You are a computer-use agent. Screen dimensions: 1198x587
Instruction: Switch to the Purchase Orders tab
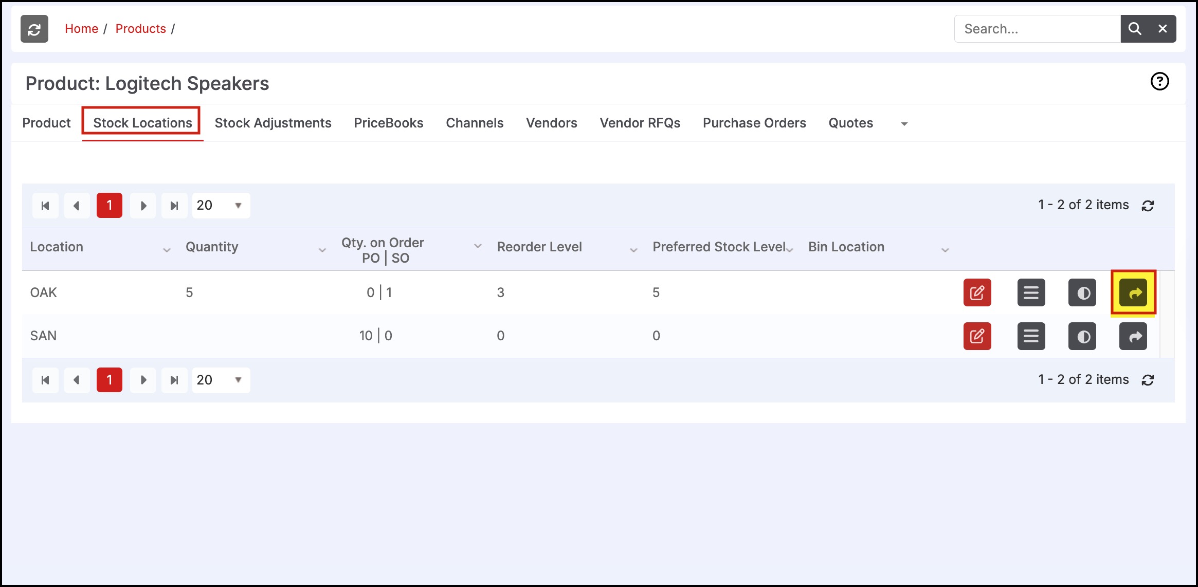click(x=754, y=123)
